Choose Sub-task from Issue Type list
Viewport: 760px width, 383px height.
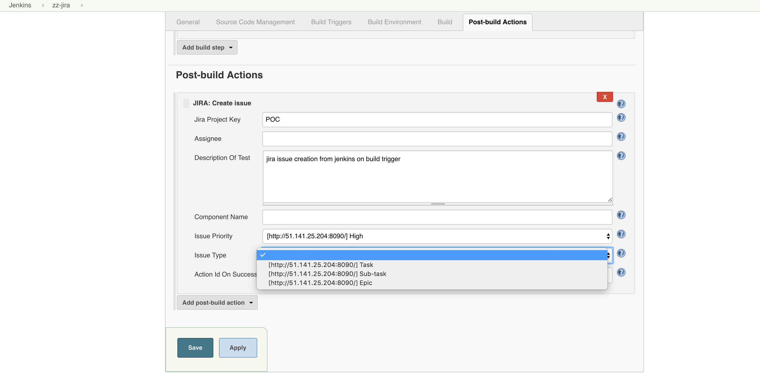click(x=432, y=274)
